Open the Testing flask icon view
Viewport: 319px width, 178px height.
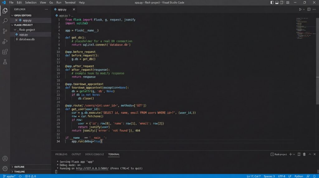[5, 62]
